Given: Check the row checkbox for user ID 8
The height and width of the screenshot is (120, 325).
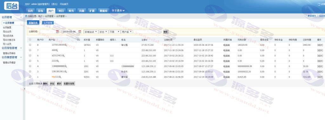Looking at the screenshot, I should click(x=30, y=45).
